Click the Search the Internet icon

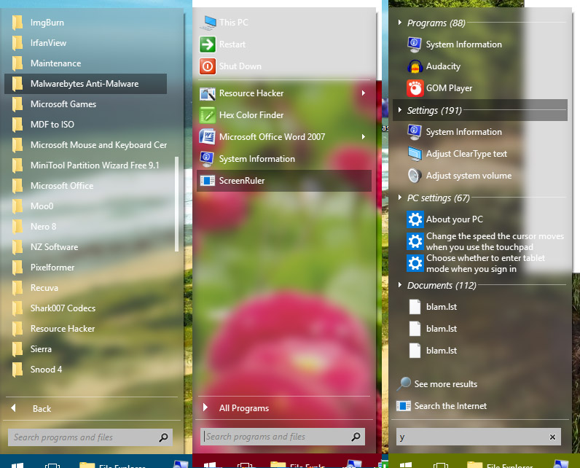pyautogui.click(x=404, y=406)
